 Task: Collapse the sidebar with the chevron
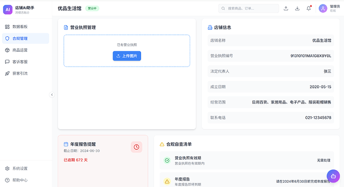point(52,94)
